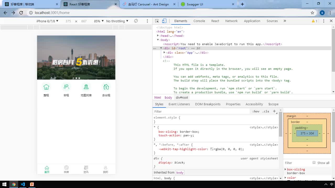
Task: Open the Windows Start menu
Action: (x=5, y=184)
